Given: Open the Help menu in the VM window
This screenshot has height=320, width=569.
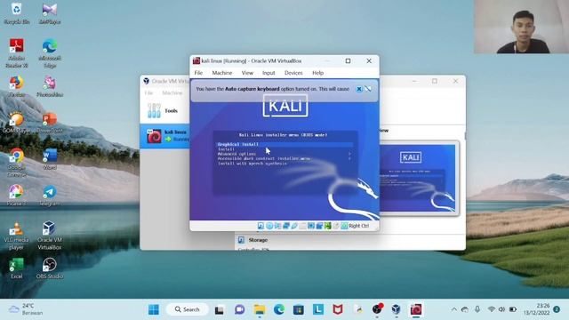Looking at the screenshot, I should tap(317, 73).
